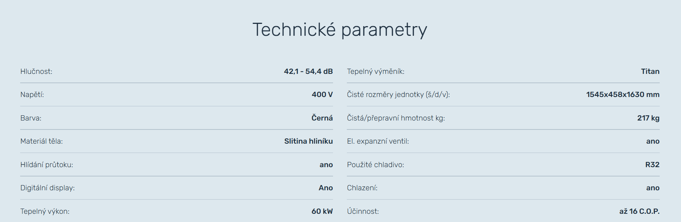Click the "Tepelný výměník:" label
Screen dimensions: 681x222
(376, 71)
